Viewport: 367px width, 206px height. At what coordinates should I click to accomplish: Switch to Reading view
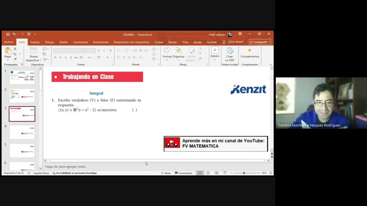click(x=216, y=173)
